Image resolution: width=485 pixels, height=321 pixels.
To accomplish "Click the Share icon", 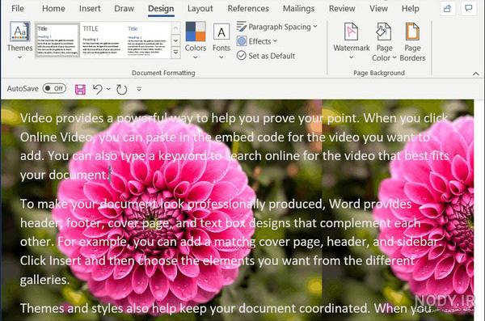I will 447,8.
